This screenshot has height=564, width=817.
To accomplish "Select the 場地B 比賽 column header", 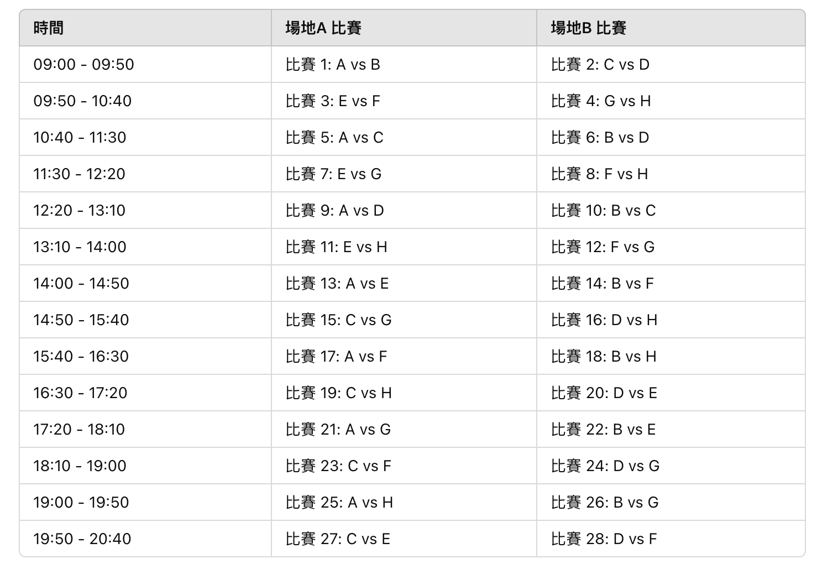I will click(671, 28).
